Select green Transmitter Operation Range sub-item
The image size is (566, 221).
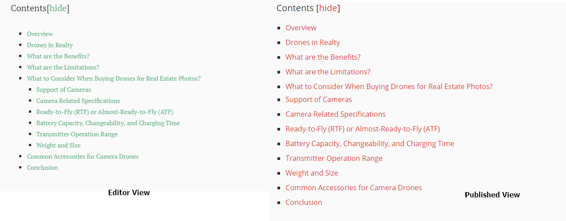coord(77,134)
